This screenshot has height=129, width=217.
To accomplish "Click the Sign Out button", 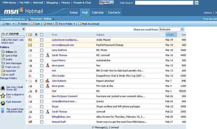I will (106, 2).
